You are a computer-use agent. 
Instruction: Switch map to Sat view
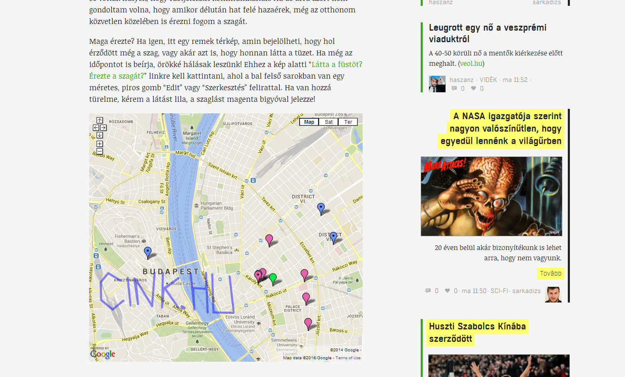pyautogui.click(x=329, y=122)
